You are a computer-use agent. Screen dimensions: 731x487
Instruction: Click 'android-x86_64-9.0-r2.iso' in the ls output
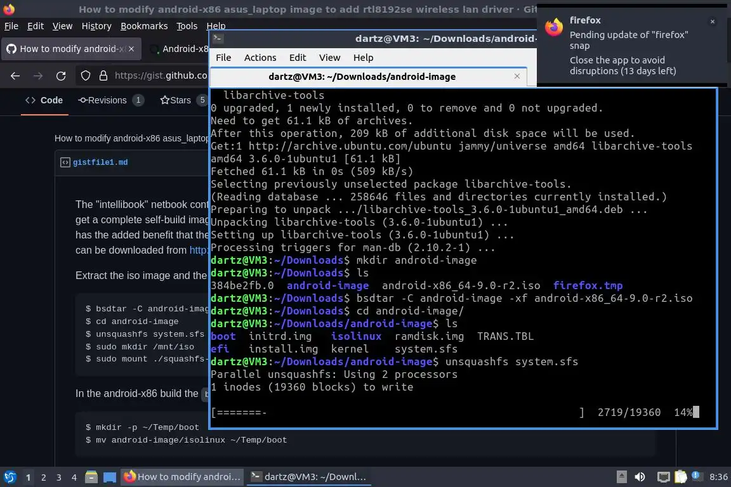461,286
